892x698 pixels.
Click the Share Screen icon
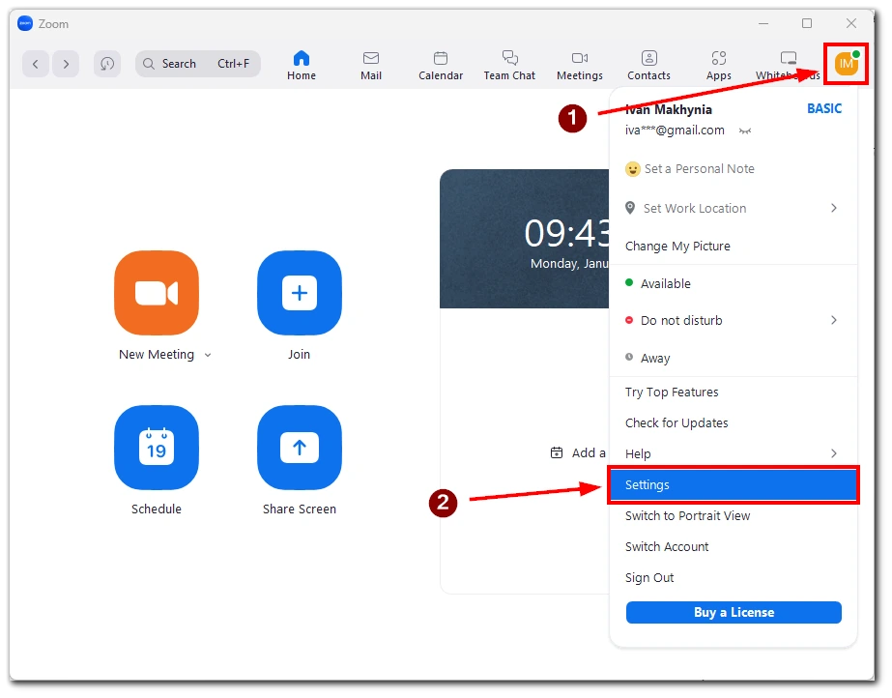pos(300,448)
